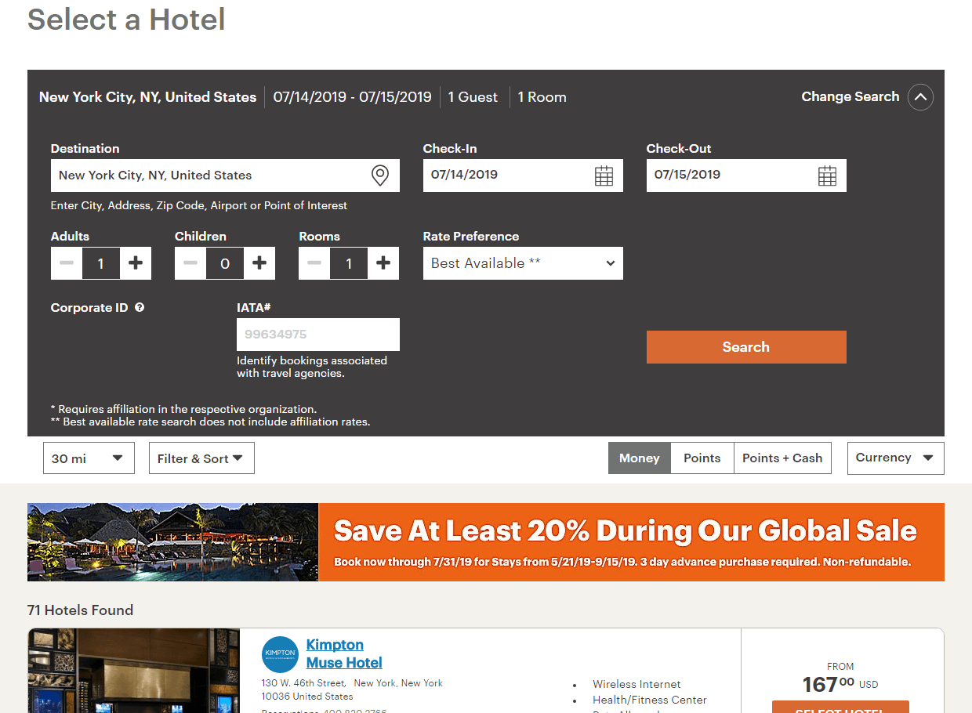Decrease Rooms count with minus button
Viewport: 972px width, 713px height.
(x=314, y=263)
